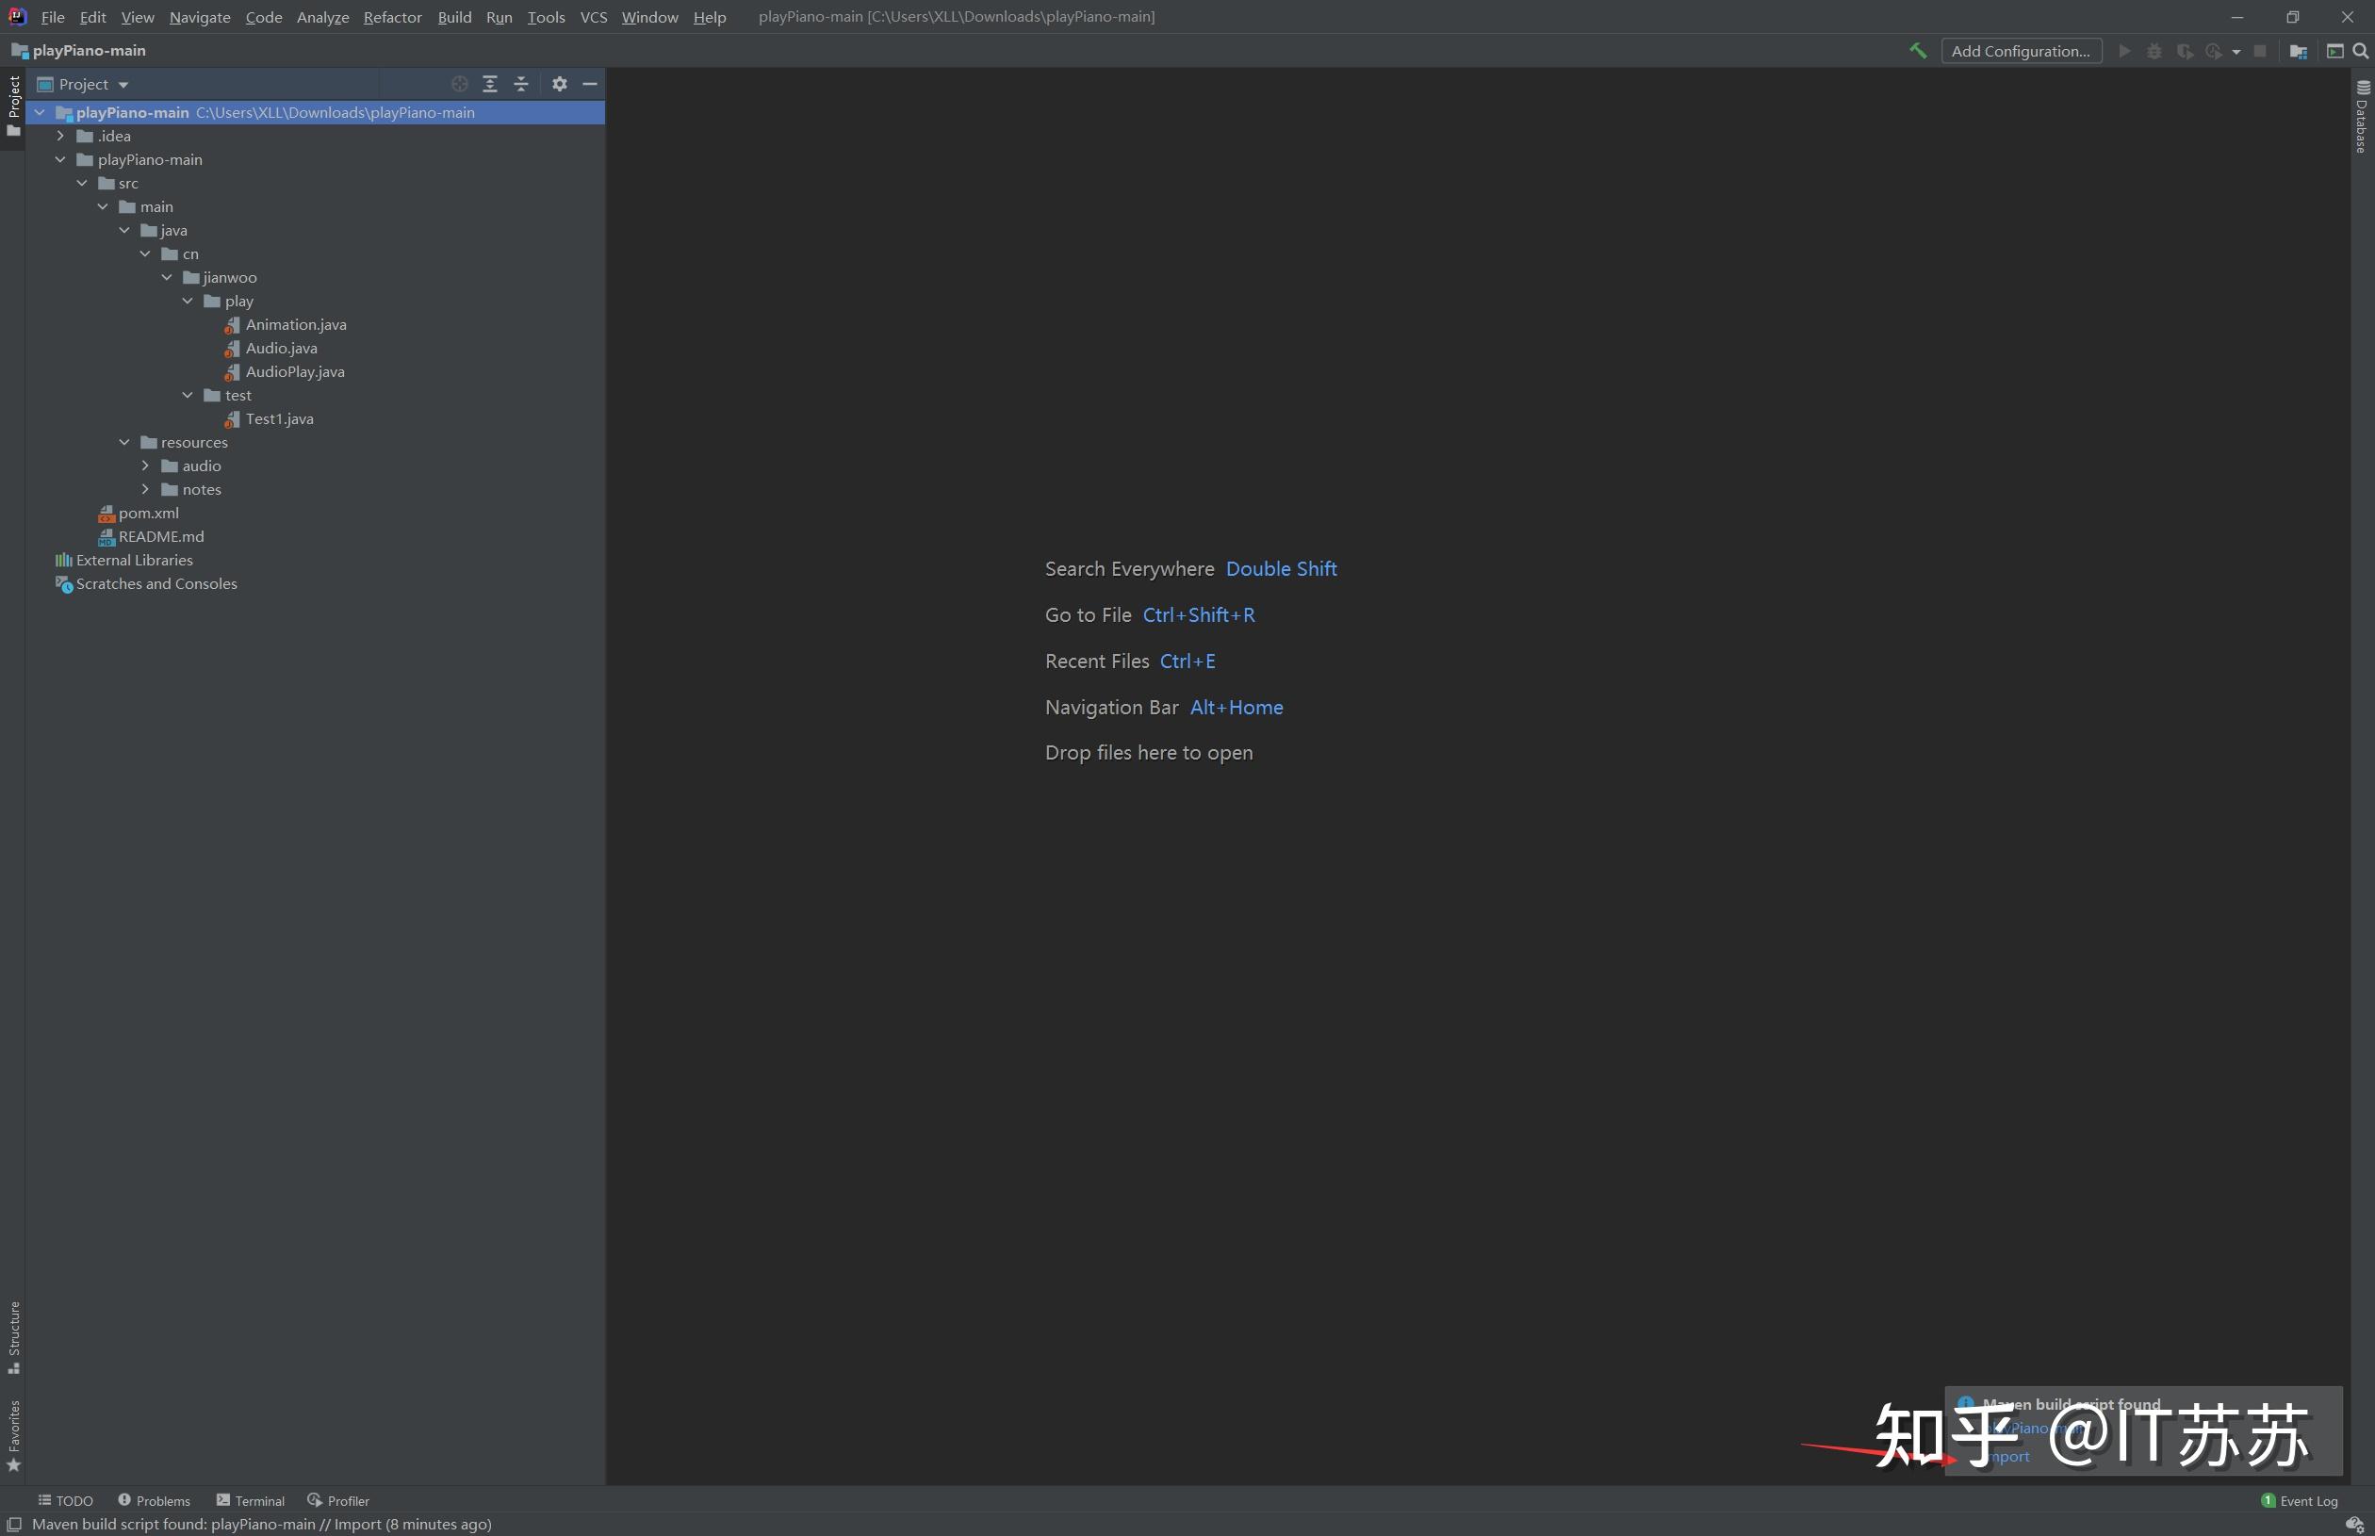Screen dimensions: 2375x1536
Task: Click the Search Everywhere magnifier icon
Action: (x=2360, y=51)
